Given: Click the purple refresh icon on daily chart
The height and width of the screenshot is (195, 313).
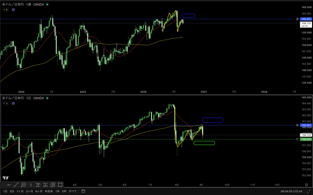Looking at the screenshot, I should tap(13, 103).
